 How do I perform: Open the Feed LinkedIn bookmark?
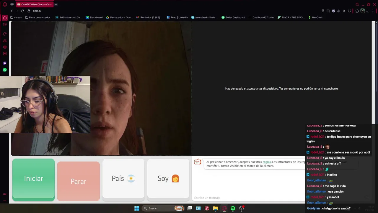point(177,17)
